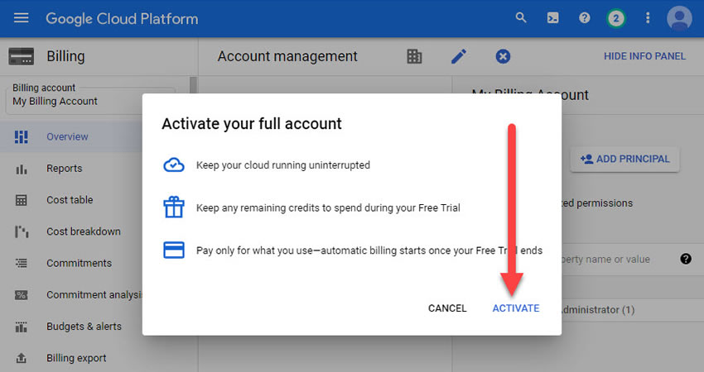Click the pencil rename icon

click(x=458, y=56)
